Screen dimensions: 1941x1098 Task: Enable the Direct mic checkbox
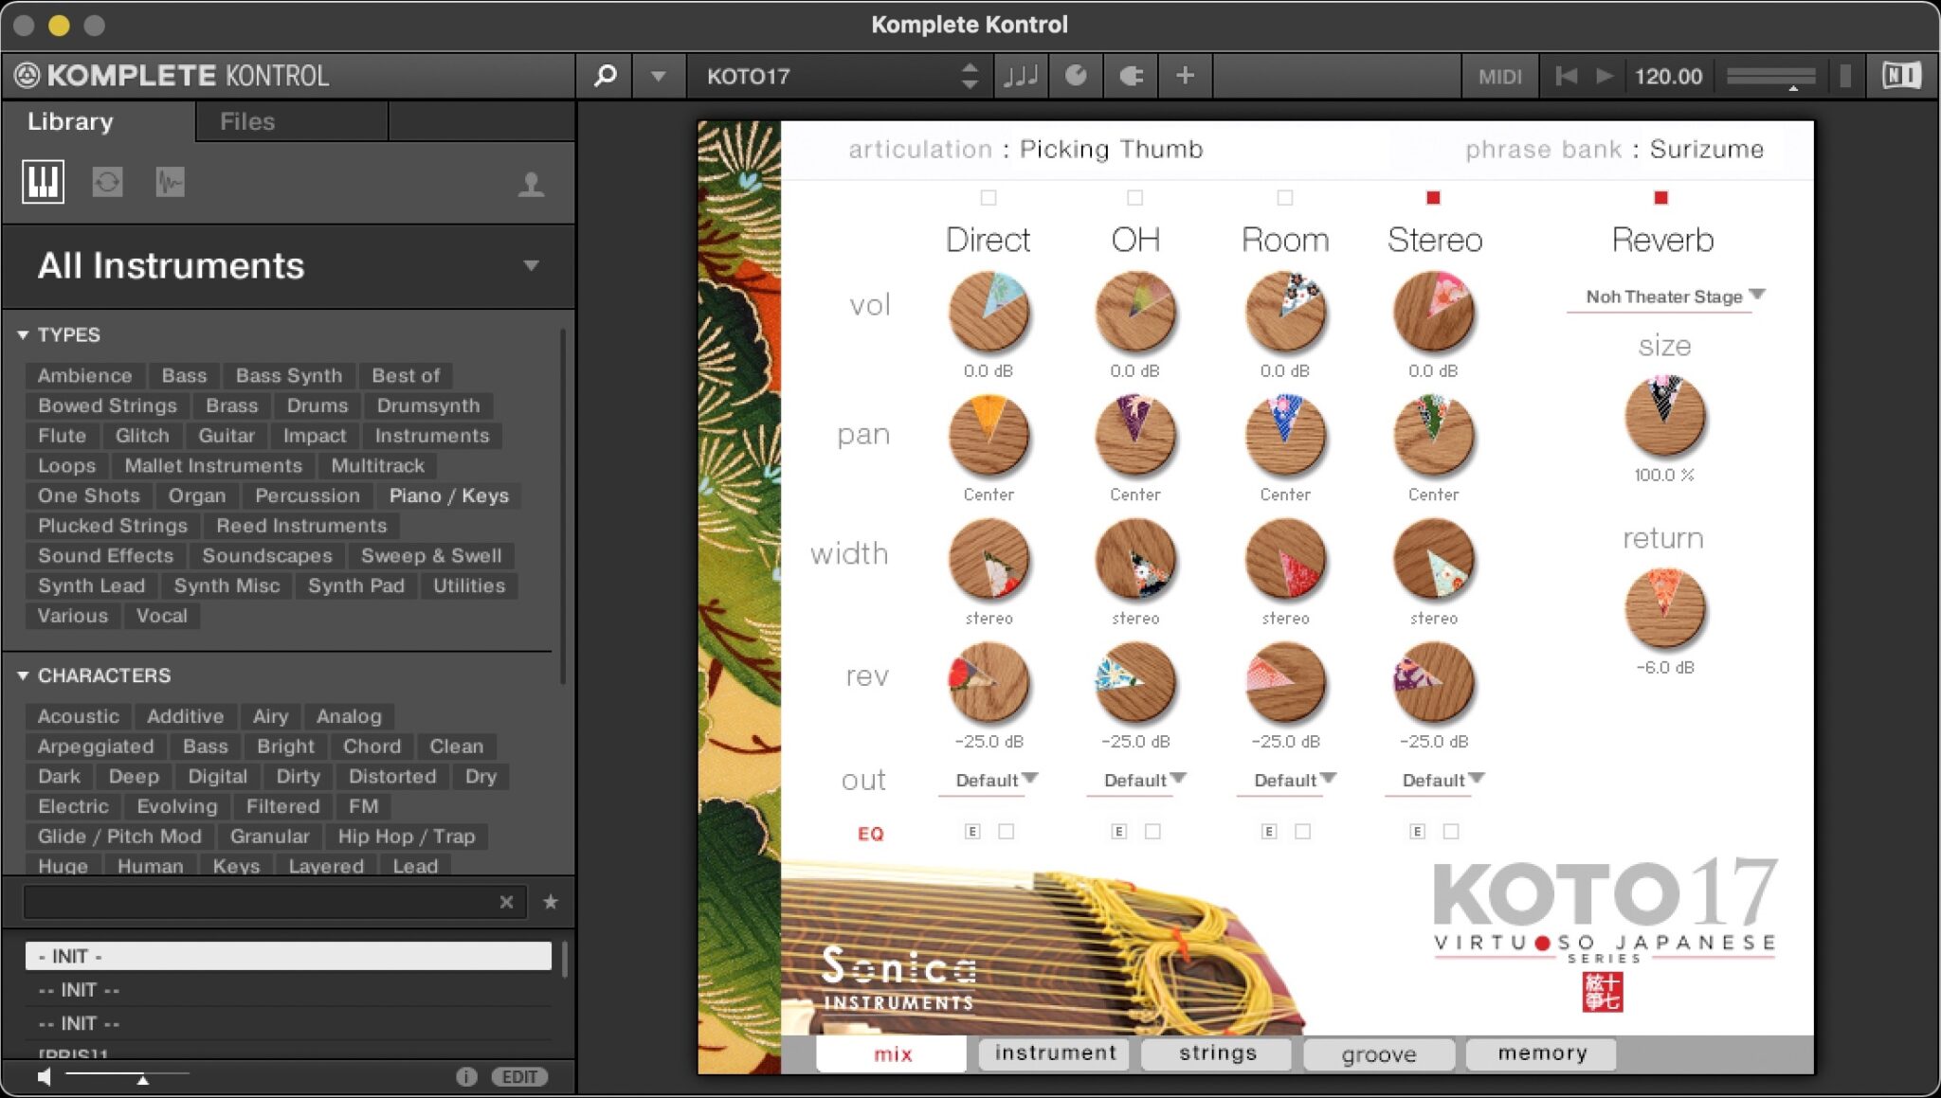989,197
